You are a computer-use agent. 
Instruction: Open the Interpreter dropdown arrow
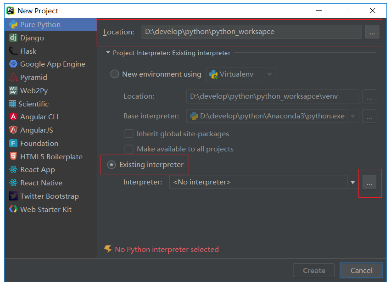(x=352, y=182)
